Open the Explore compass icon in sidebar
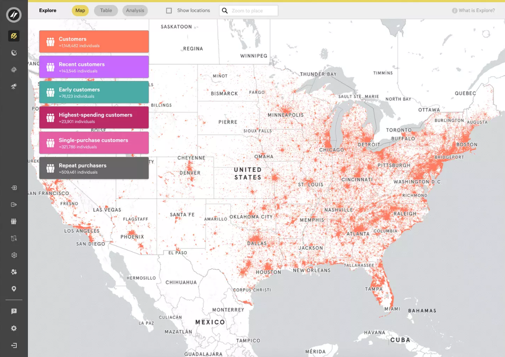 coord(14,36)
